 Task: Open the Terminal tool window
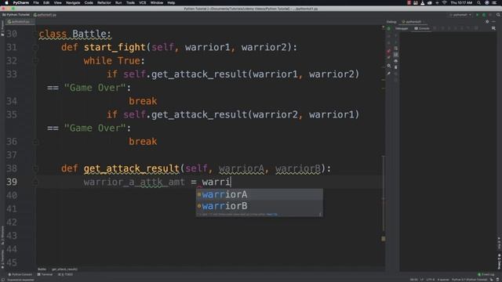[x=45, y=274]
